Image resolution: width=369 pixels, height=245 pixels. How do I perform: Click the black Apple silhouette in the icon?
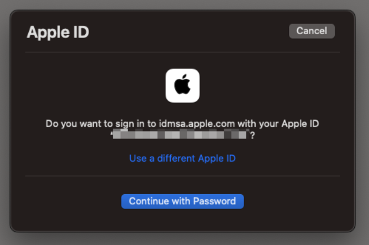pos(182,84)
